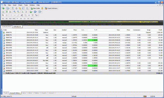Switch chart to Line Chart icon

click(x=10, y=12)
